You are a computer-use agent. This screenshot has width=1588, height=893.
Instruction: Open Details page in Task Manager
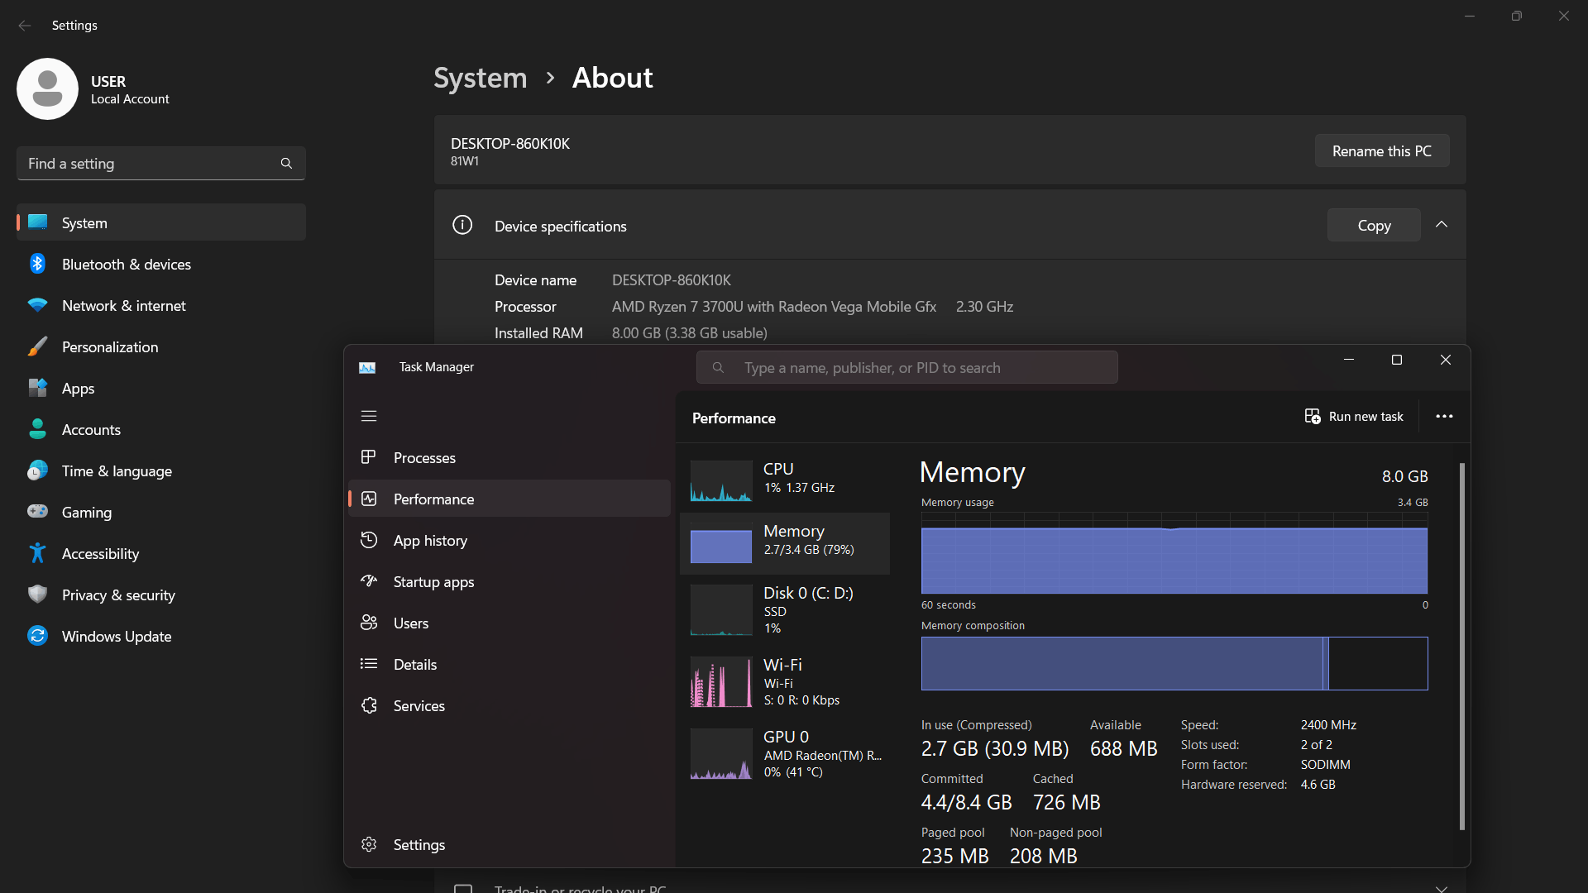[x=509, y=664]
